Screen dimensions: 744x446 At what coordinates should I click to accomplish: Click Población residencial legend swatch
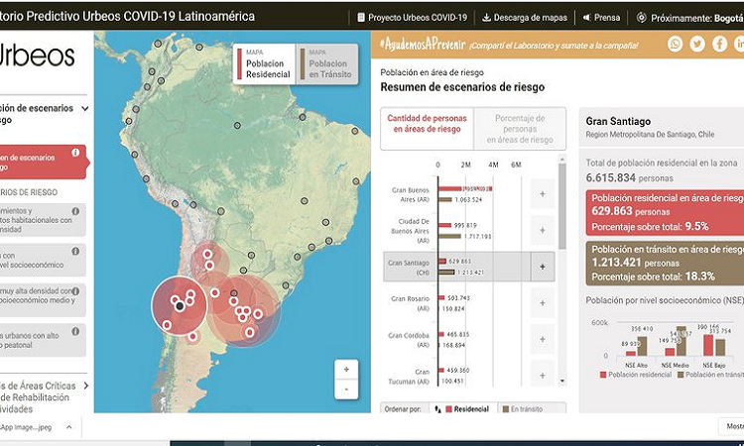coord(603,375)
